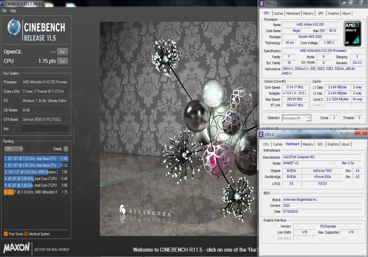Switch to Mainboard tab in top CPU-Z
Screen dimensions: 368x257
[x=293, y=14]
